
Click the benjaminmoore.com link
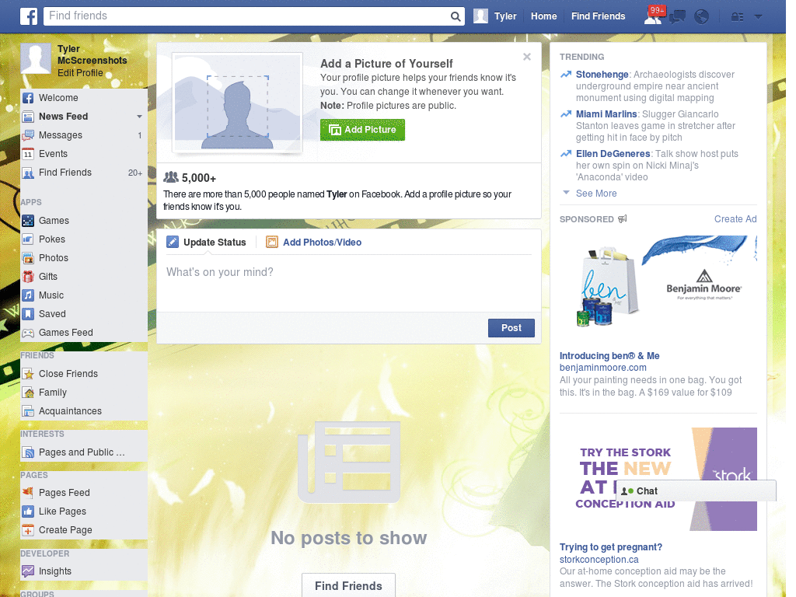603,368
